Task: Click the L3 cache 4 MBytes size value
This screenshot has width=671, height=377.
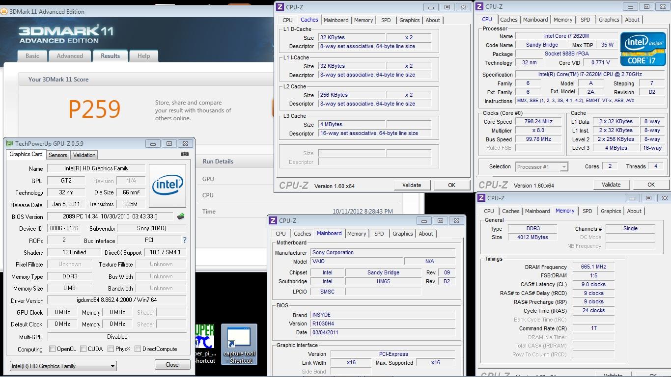Action: point(351,124)
